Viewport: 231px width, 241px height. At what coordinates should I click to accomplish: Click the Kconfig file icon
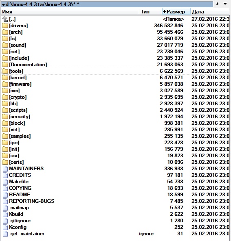5,227
